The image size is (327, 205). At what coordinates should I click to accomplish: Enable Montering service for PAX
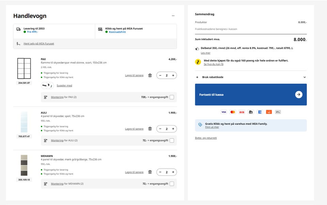(172, 97)
